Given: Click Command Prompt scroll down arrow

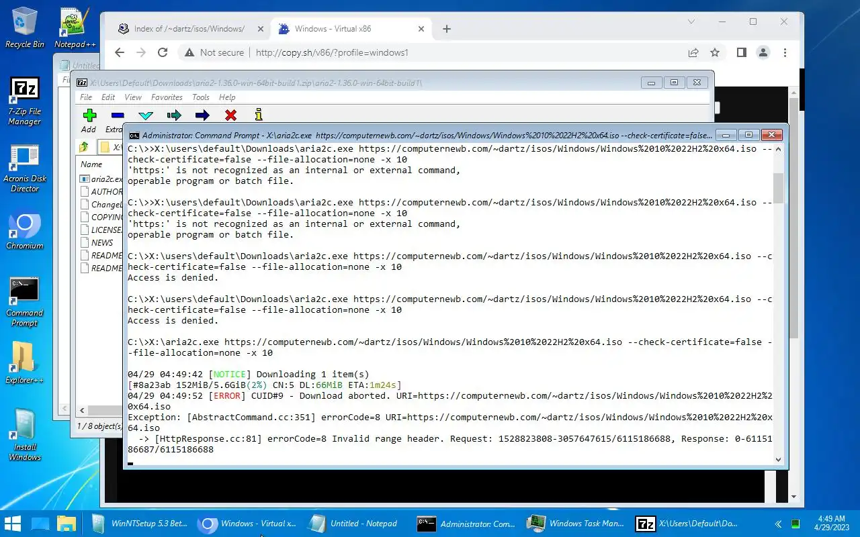Looking at the screenshot, I should (779, 459).
